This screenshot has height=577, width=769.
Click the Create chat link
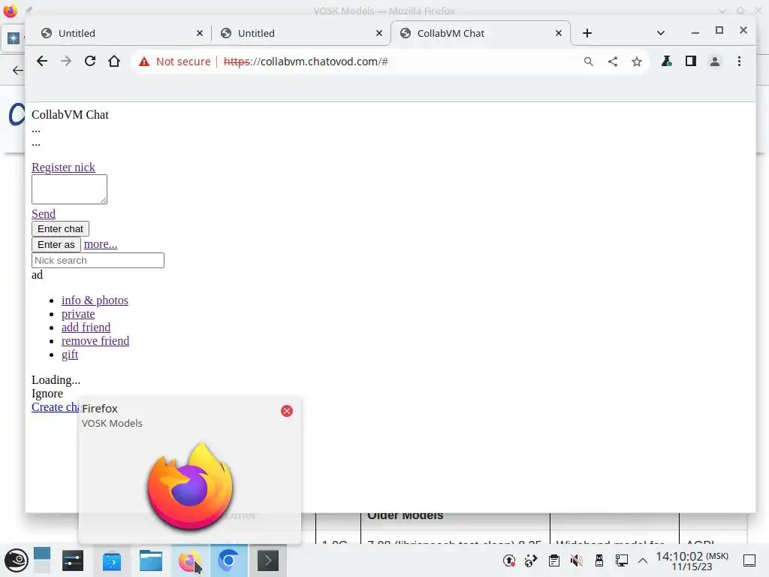tap(55, 407)
